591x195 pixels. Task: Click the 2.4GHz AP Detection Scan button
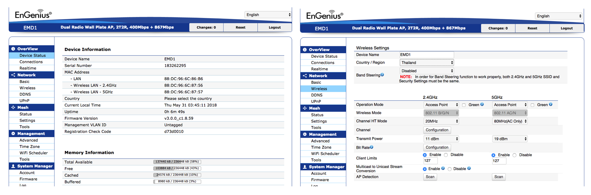point(430,177)
